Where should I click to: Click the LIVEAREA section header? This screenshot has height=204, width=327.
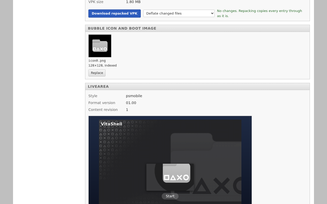197,86
